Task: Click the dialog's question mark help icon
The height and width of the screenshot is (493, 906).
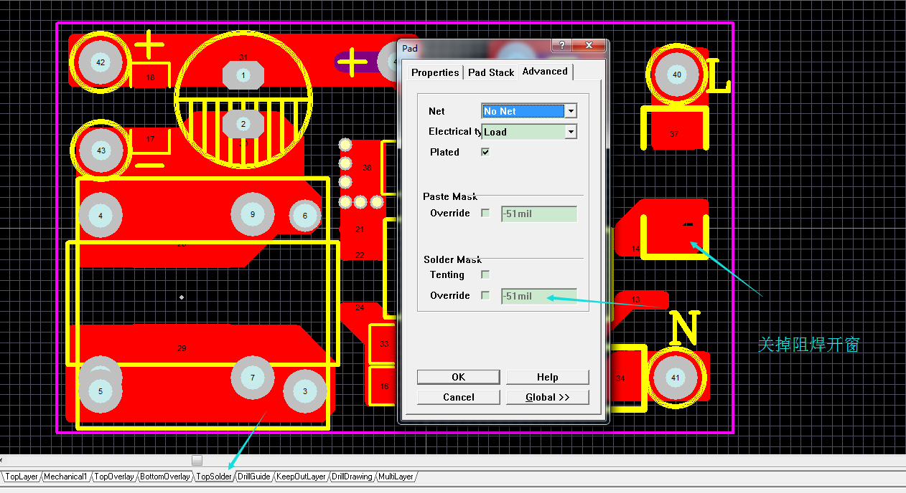Action: click(561, 45)
